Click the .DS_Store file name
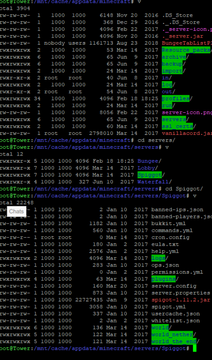Screen dimensions: 212x360 177,15
